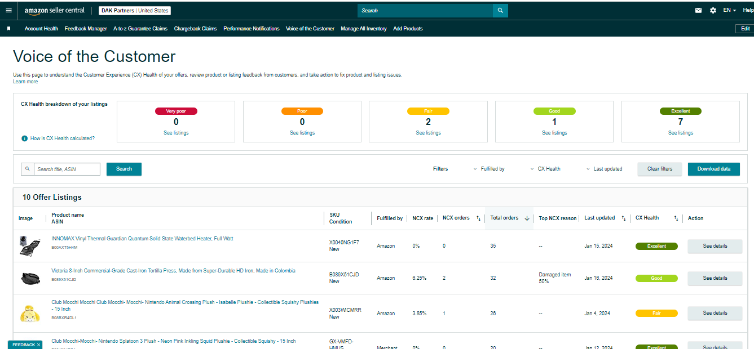Sort by CX Health arrows icon
754x349 pixels.
(x=676, y=218)
